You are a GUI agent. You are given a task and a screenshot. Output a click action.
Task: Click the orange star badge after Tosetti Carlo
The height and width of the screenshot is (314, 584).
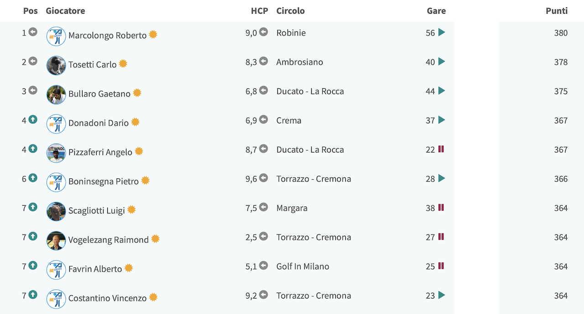click(123, 64)
